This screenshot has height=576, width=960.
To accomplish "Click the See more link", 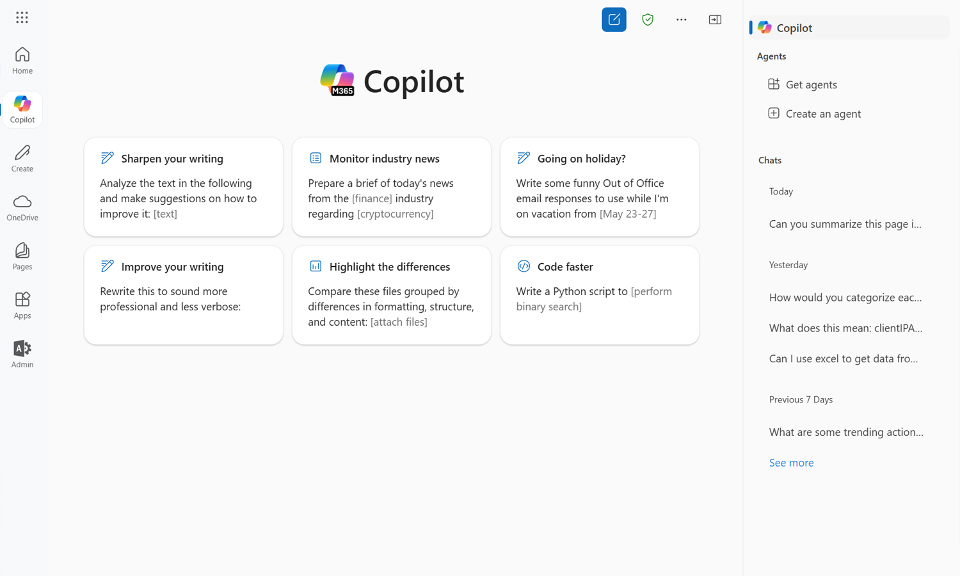I will (791, 462).
